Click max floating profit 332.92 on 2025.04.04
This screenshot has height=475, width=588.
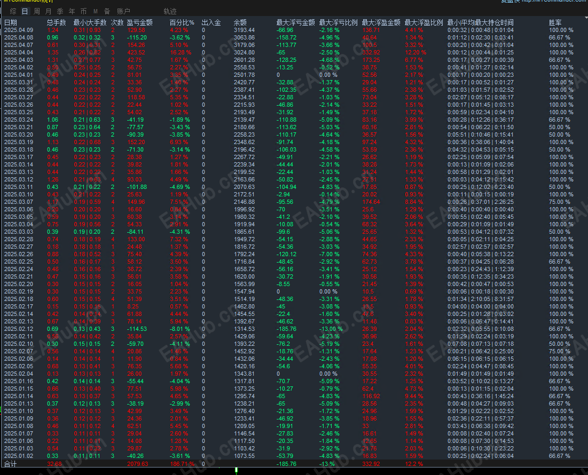[x=371, y=52]
